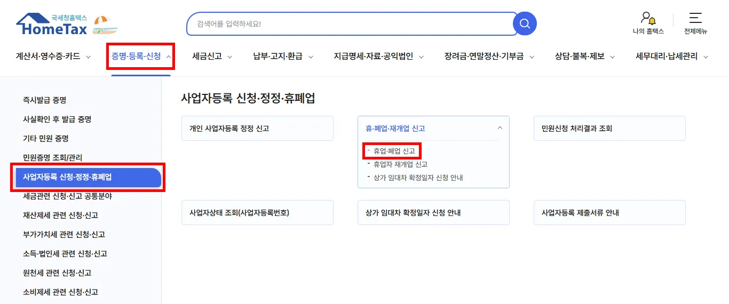
Task: Open the 세무대리·납세관리 menu
Action: [x=672, y=56]
